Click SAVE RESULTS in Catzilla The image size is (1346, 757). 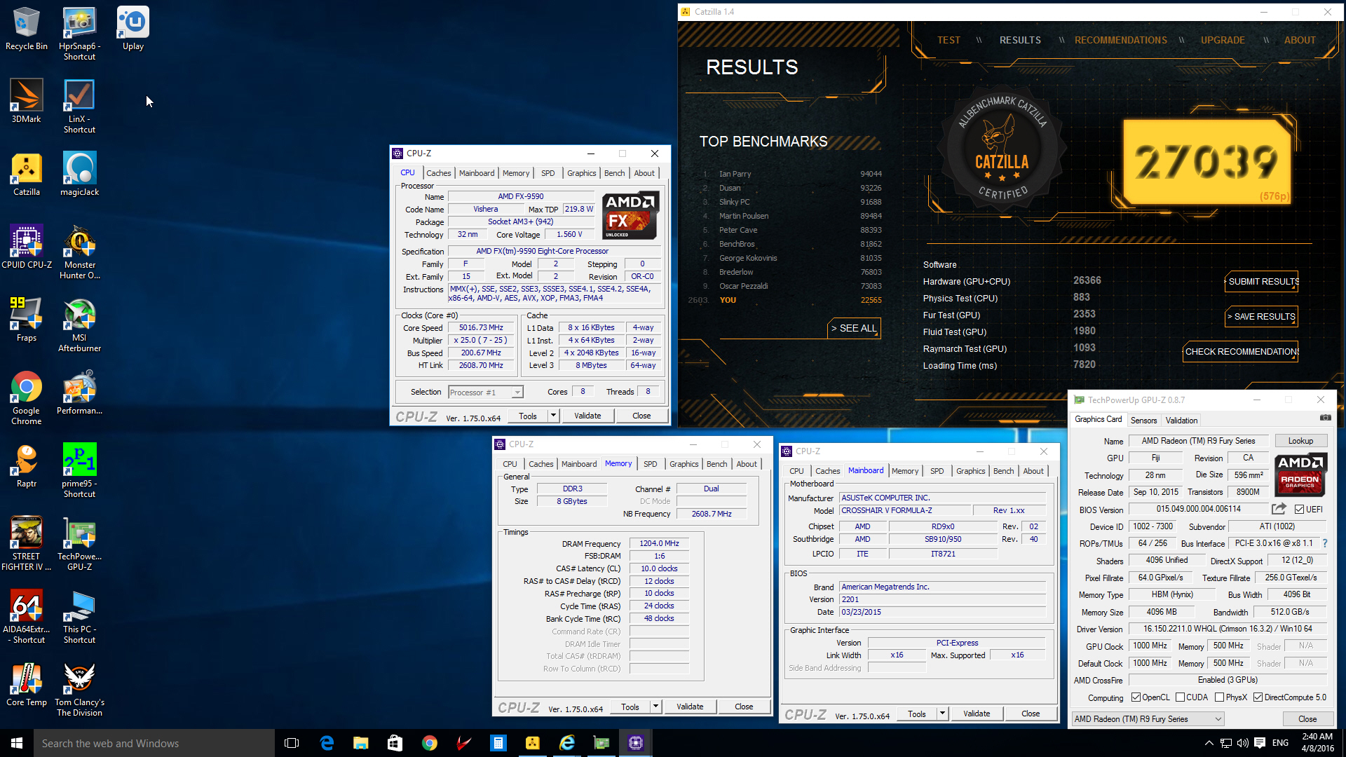tap(1262, 316)
